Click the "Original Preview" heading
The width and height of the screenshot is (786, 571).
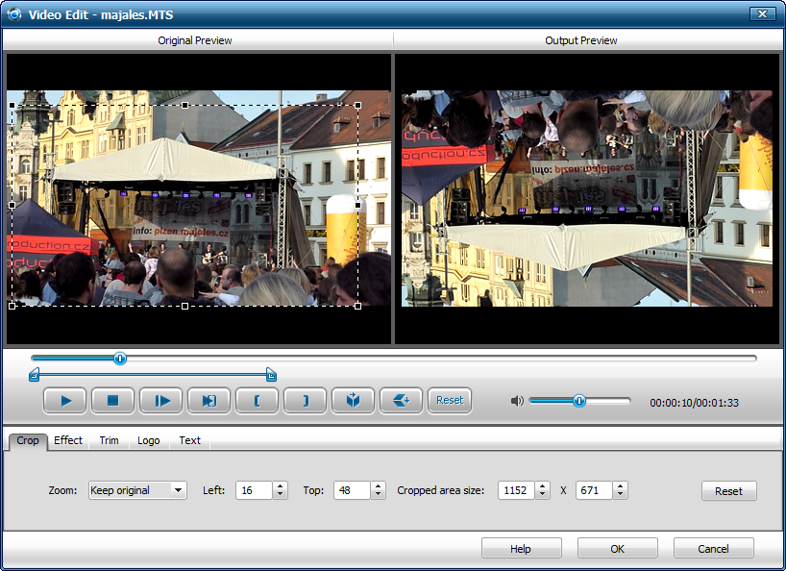pyautogui.click(x=195, y=40)
